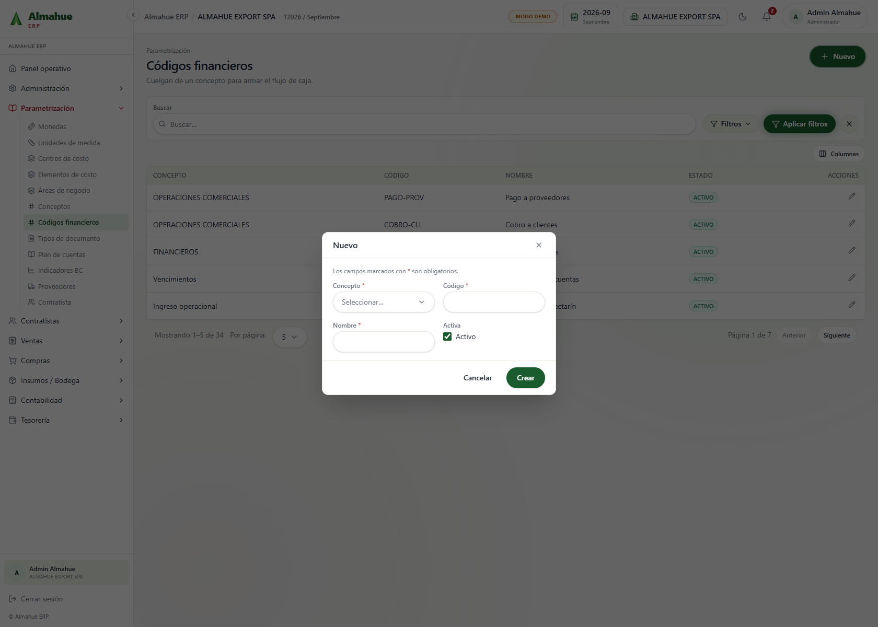This screenshot has width=878, height=627.
Task: Open the ALMAHUE EXPORT SPA company selector
Action: pyautogui.click(x=675, y=17)
